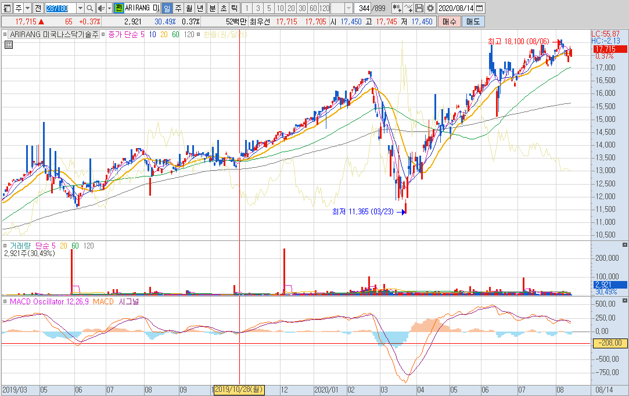629x396 pixels.
Task: Close the volume panel with its X
Action: click(624, 244)
